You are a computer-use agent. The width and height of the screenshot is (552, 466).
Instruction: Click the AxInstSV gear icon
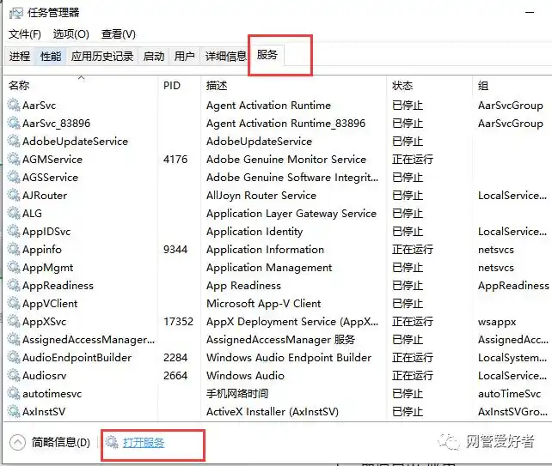coord(14,411)
